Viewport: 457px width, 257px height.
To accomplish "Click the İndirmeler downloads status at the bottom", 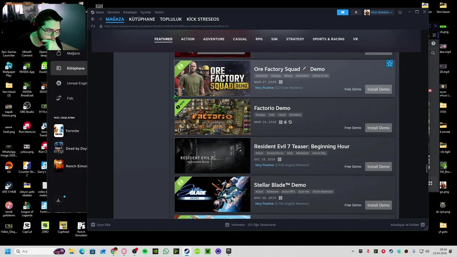I will (x=251, y=225).
